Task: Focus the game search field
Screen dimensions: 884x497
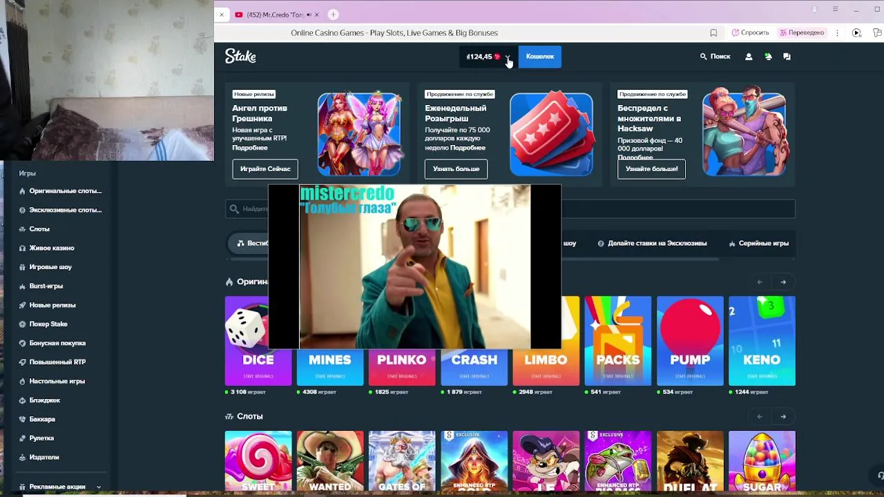Action: pyautogui.click(x=510, y=208)
